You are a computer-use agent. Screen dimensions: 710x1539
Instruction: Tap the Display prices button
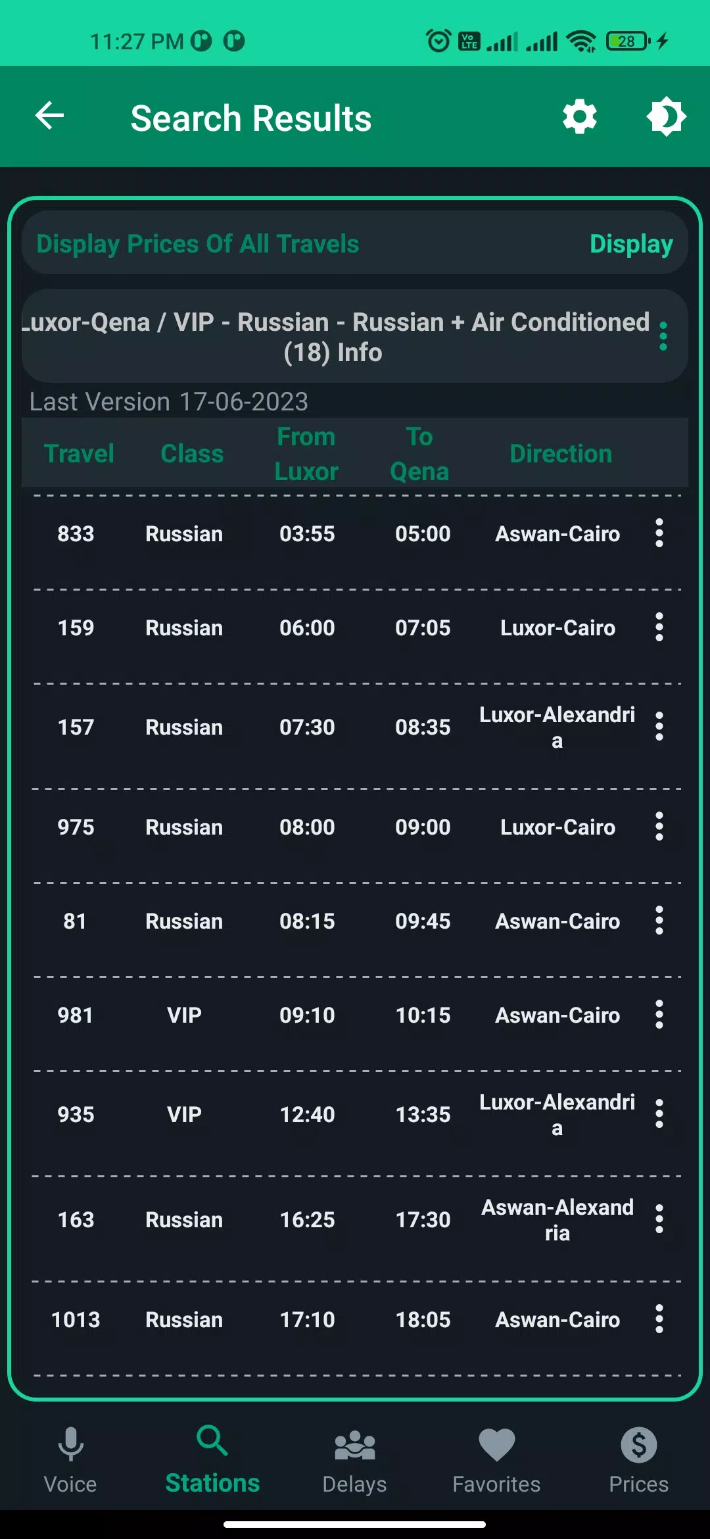(630, 244)
